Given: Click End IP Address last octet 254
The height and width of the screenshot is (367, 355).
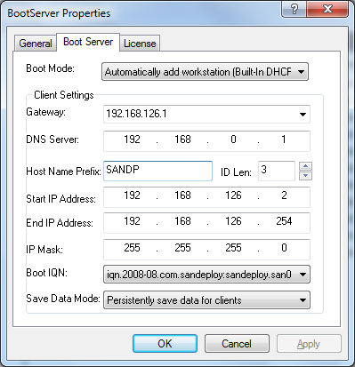Looking at the screenshot, I should point(284,221).
